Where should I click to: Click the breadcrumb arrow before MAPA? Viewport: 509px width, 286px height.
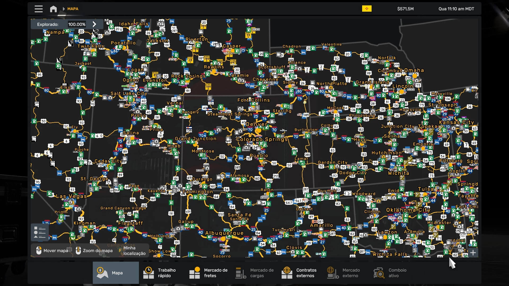point(64,9)
